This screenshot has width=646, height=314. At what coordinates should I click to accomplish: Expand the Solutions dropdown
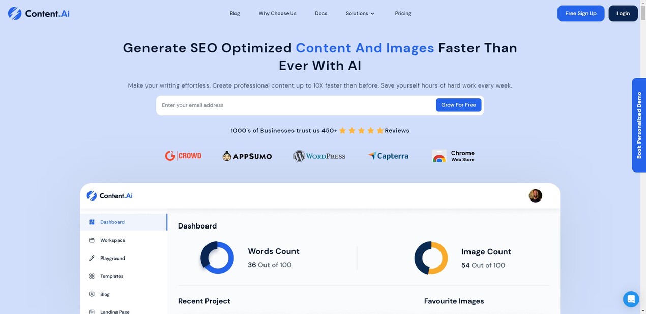[x=360, y=13]
